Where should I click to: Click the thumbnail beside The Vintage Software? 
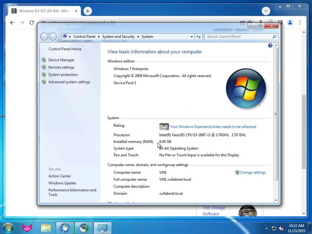(x=248, y=211)
